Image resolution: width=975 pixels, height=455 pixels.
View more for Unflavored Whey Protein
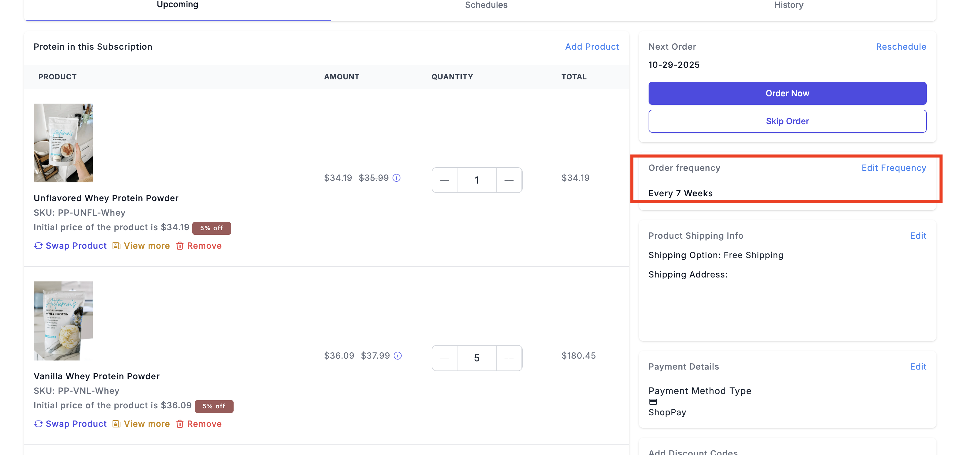coord(141,246)
